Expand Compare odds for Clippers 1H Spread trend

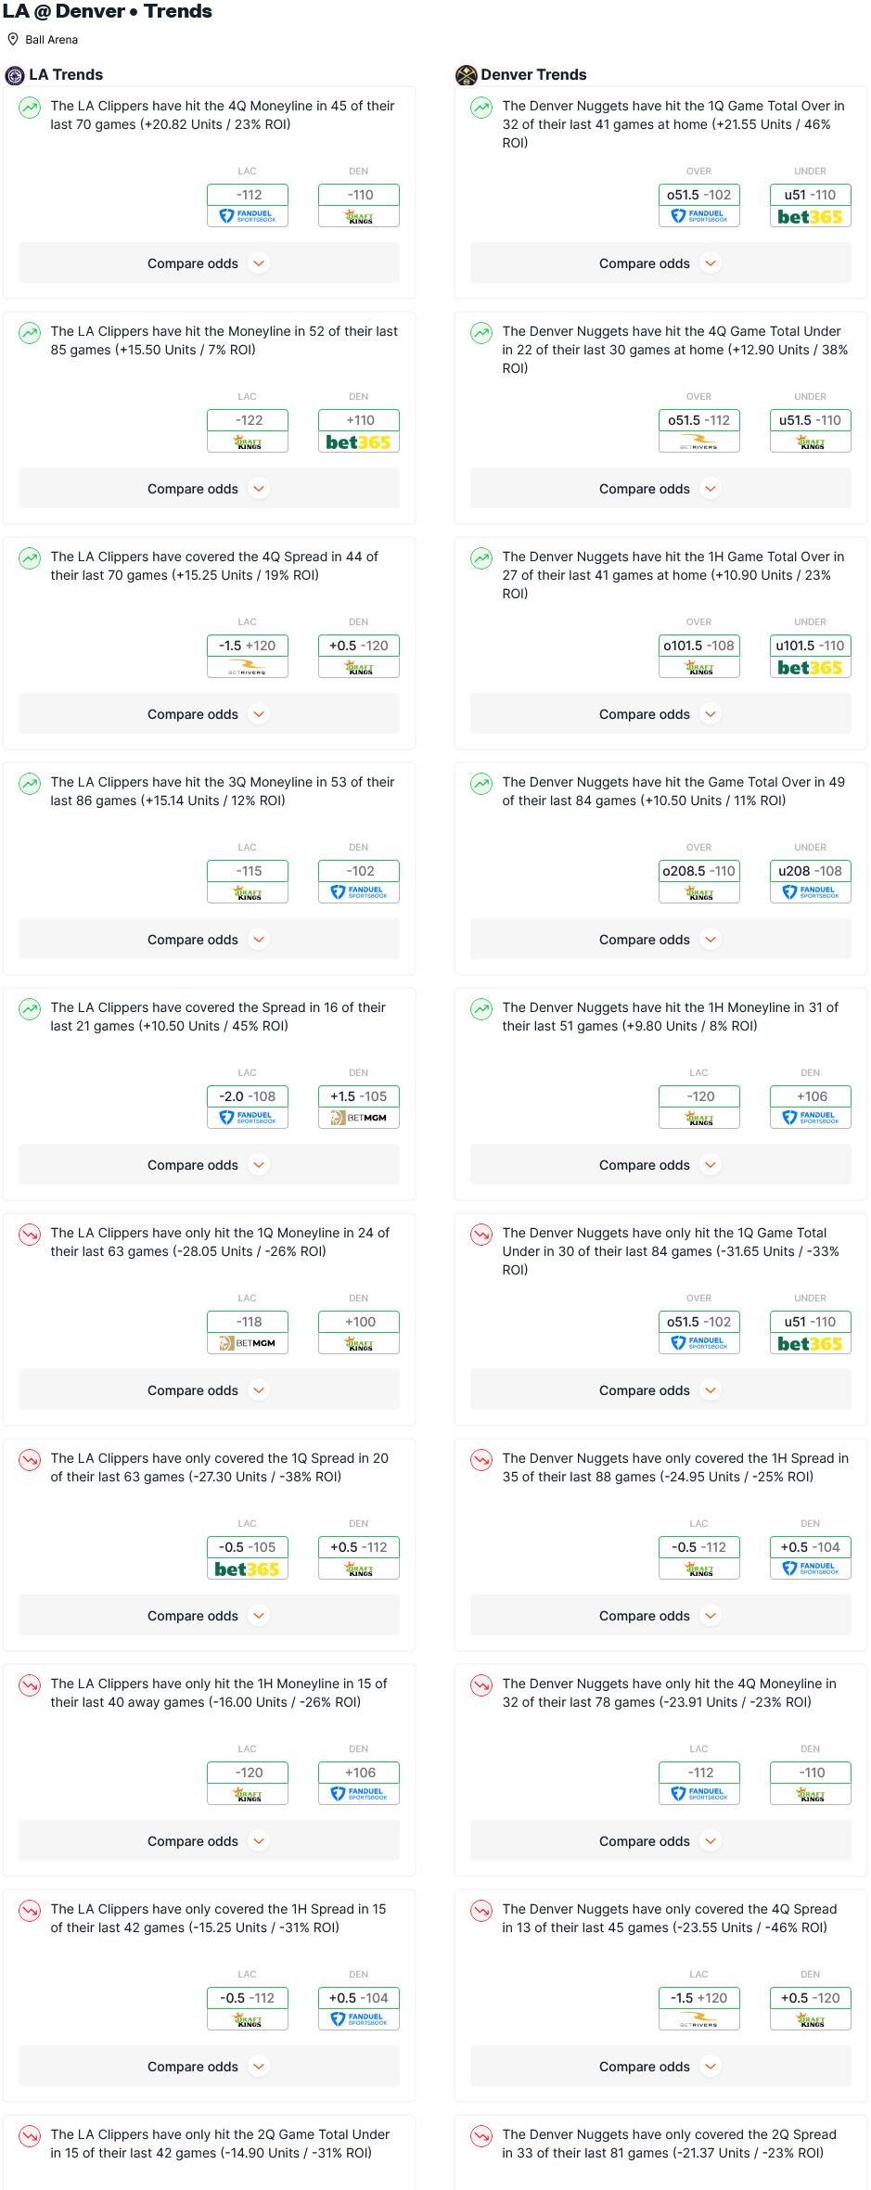click(x=209, y=2067)
